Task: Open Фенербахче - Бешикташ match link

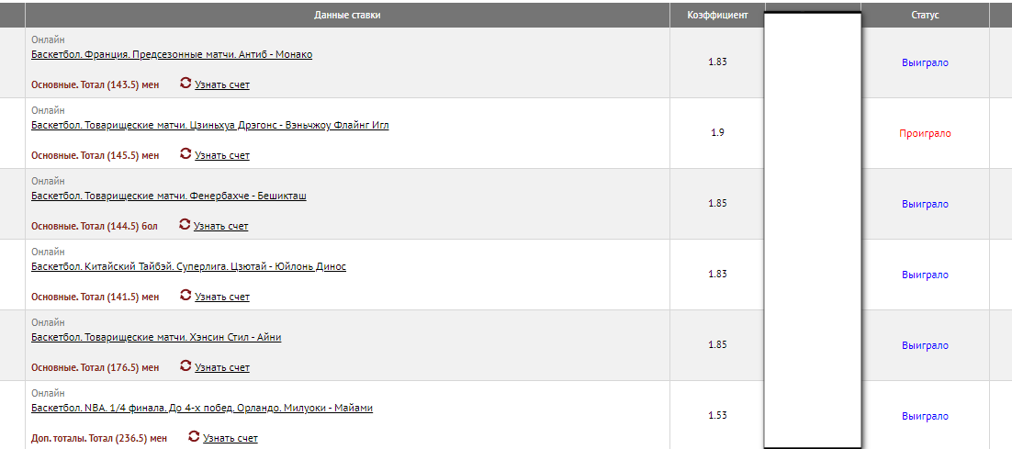Action: pyautogui.click(x=168, y=196)
